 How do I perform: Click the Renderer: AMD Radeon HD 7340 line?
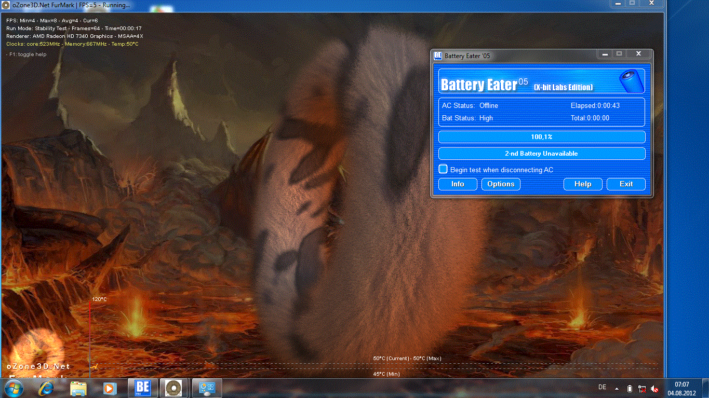pyautogui.click(x=74, y=36)
